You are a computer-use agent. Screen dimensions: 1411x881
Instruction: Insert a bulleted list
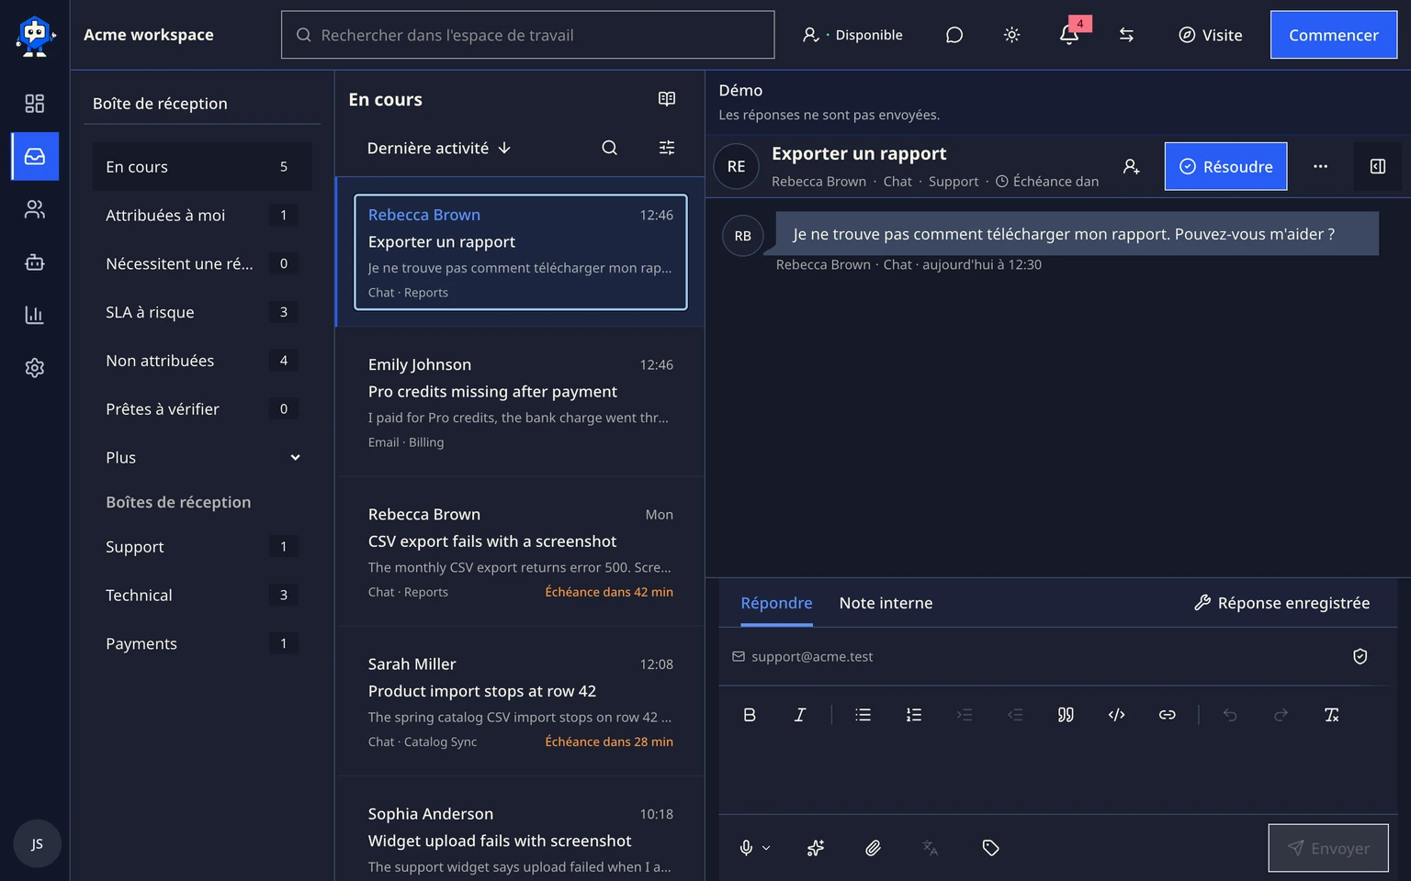point(863,715)
